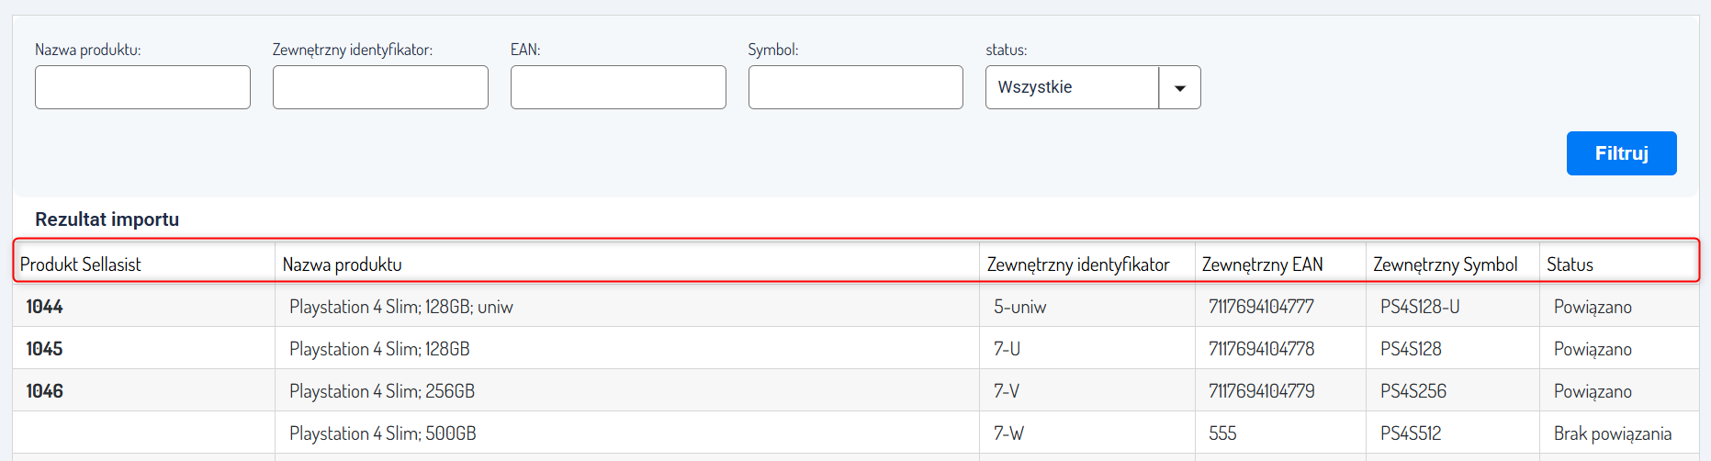This screenshot has width=1711, height=461.
Task: Click the Brak powiązania status cell
Action: tap(1612, 433)
